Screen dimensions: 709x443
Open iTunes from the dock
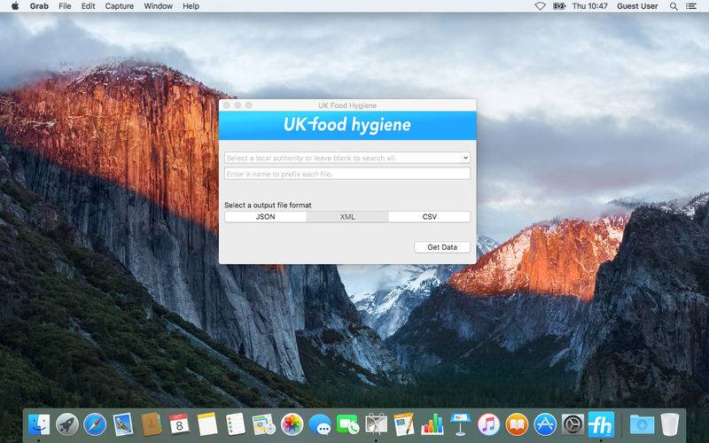click(x=488, y=424)
